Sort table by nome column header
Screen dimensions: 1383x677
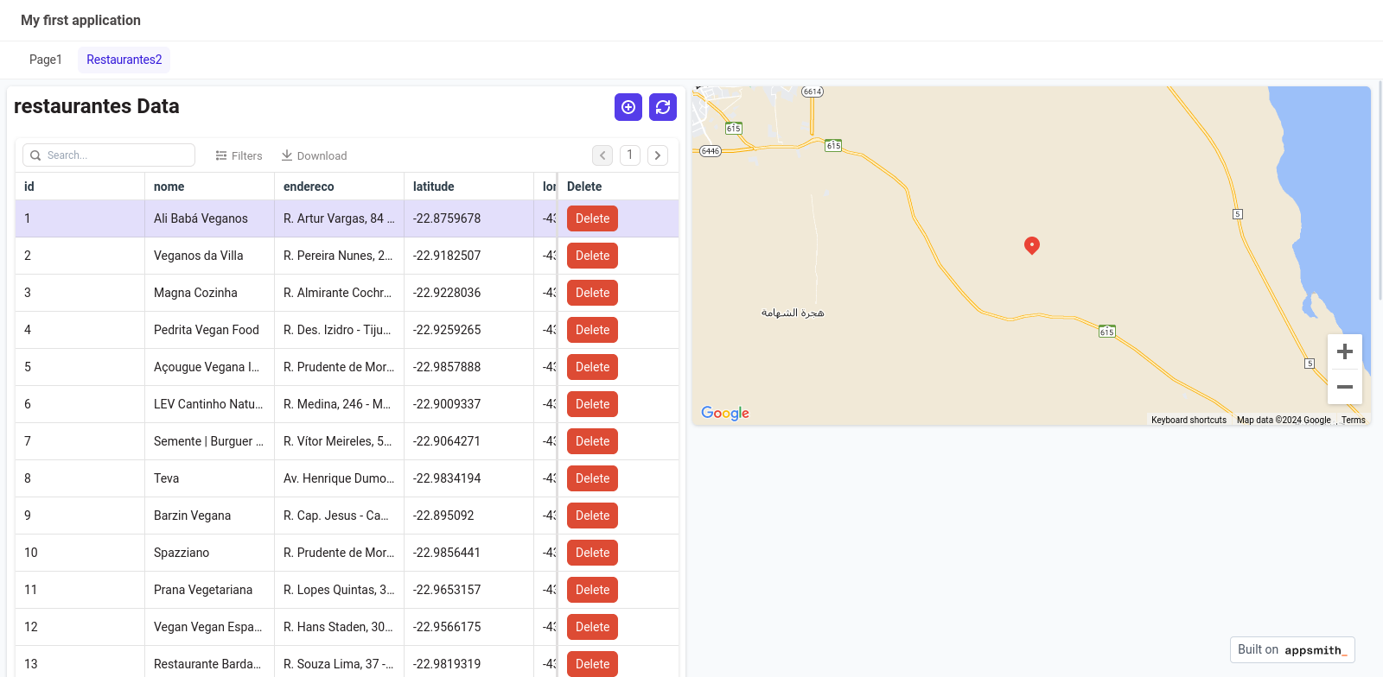[x=169, y=187]
